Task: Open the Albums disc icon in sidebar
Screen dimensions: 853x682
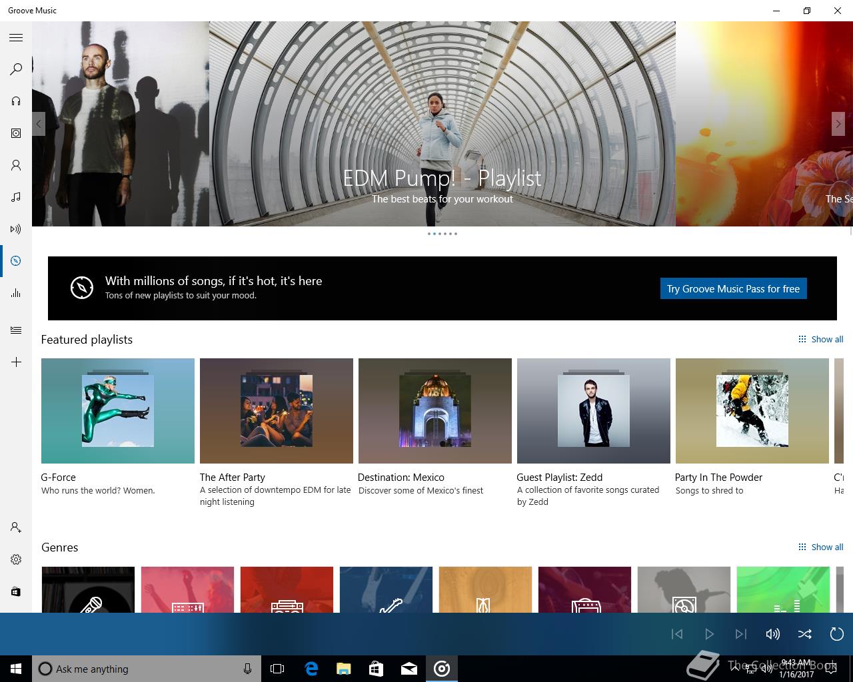Action: (x=16, y=133)
